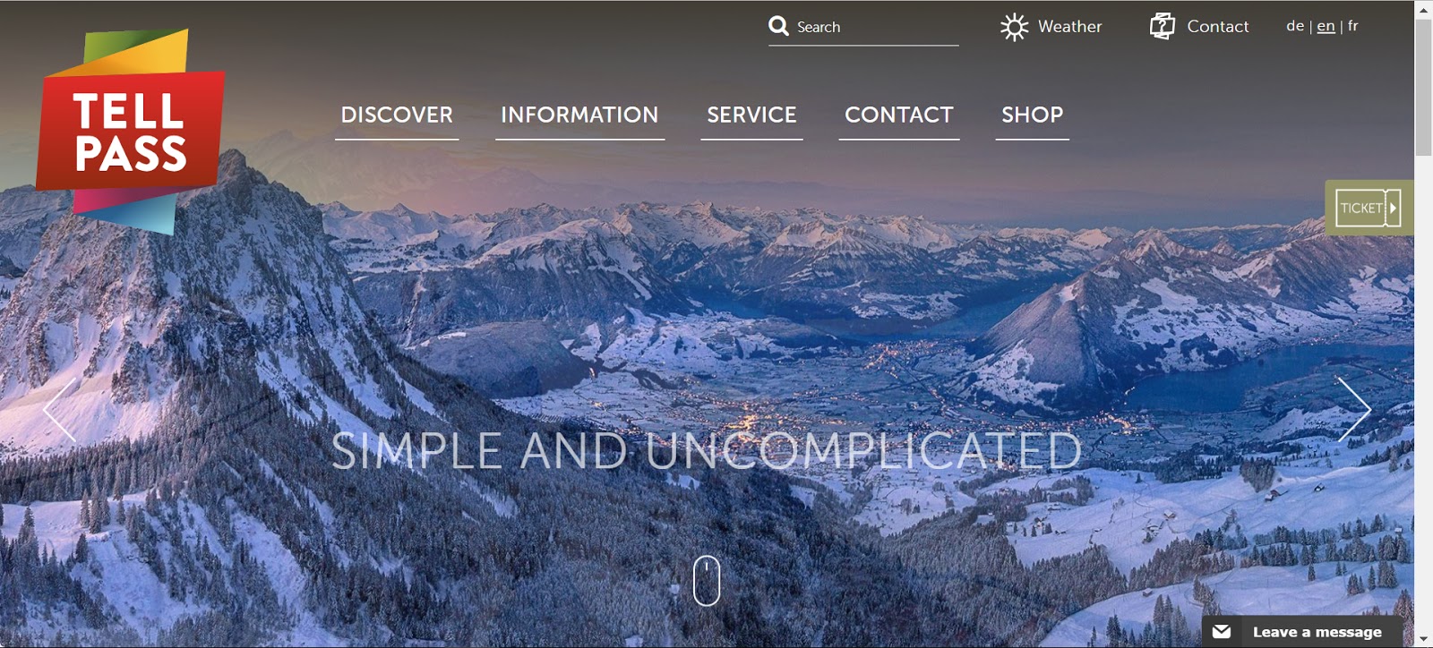Screen dimensions: 1433x648
Task: Switch language to French (fr)
Action: pyautogui.click(x=1353, y=26)
